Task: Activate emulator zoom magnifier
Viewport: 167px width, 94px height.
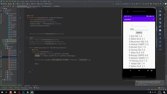Action: 160,34
